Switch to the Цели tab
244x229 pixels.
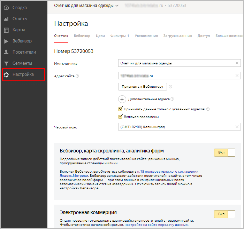click(x=100, y=36)
